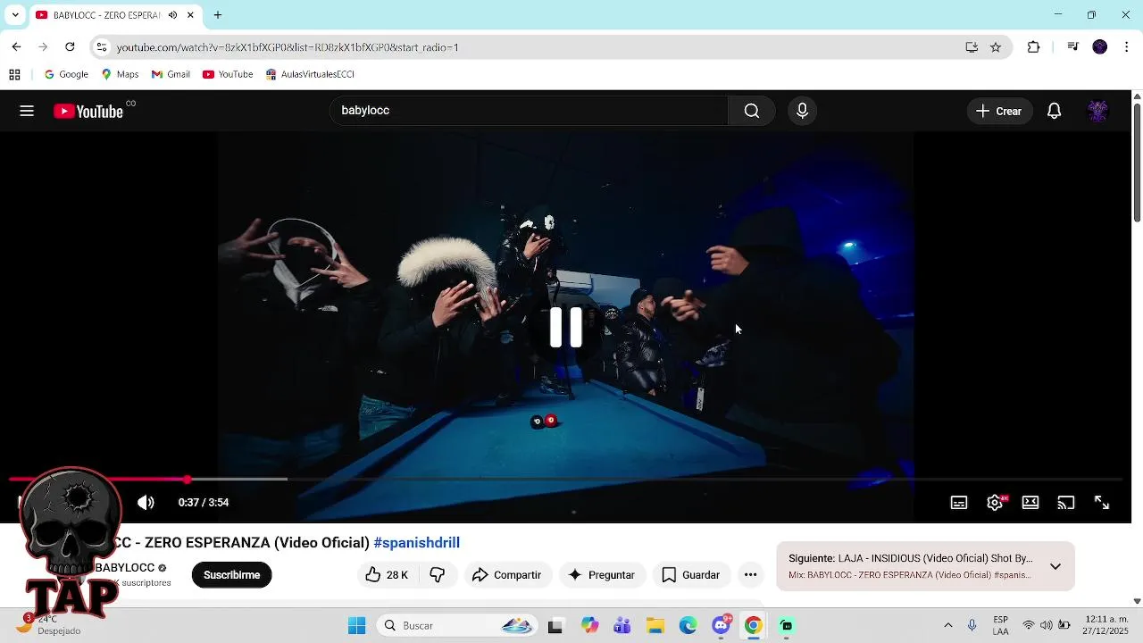The image size is (1143, 643).
Task: Open the YouTube hamburger guide menu
Action: point(27,111)
